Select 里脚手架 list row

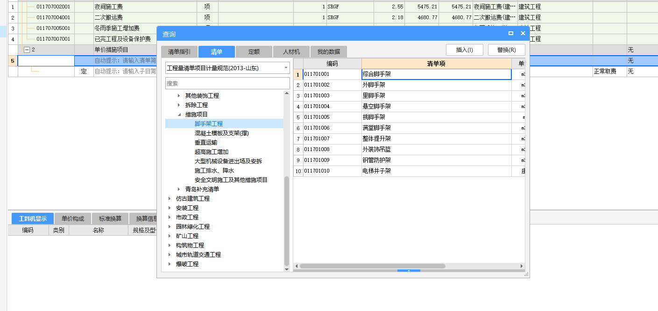tap(409, 96)
